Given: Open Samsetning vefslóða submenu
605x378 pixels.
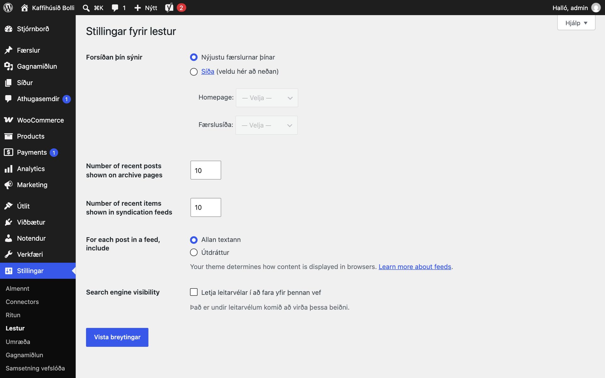Looking at the screenshot, I should 35,368.
